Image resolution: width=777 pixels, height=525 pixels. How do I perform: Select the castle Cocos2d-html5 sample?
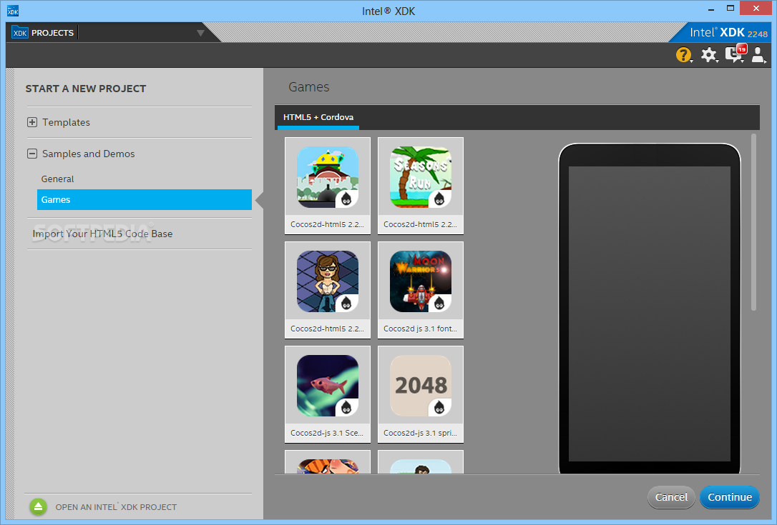point(328,186)
